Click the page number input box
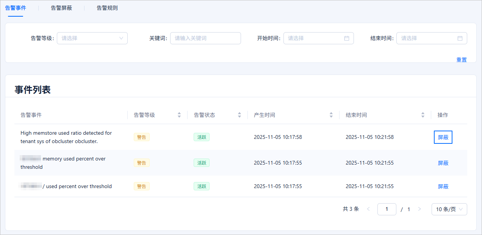 point(387,209)
